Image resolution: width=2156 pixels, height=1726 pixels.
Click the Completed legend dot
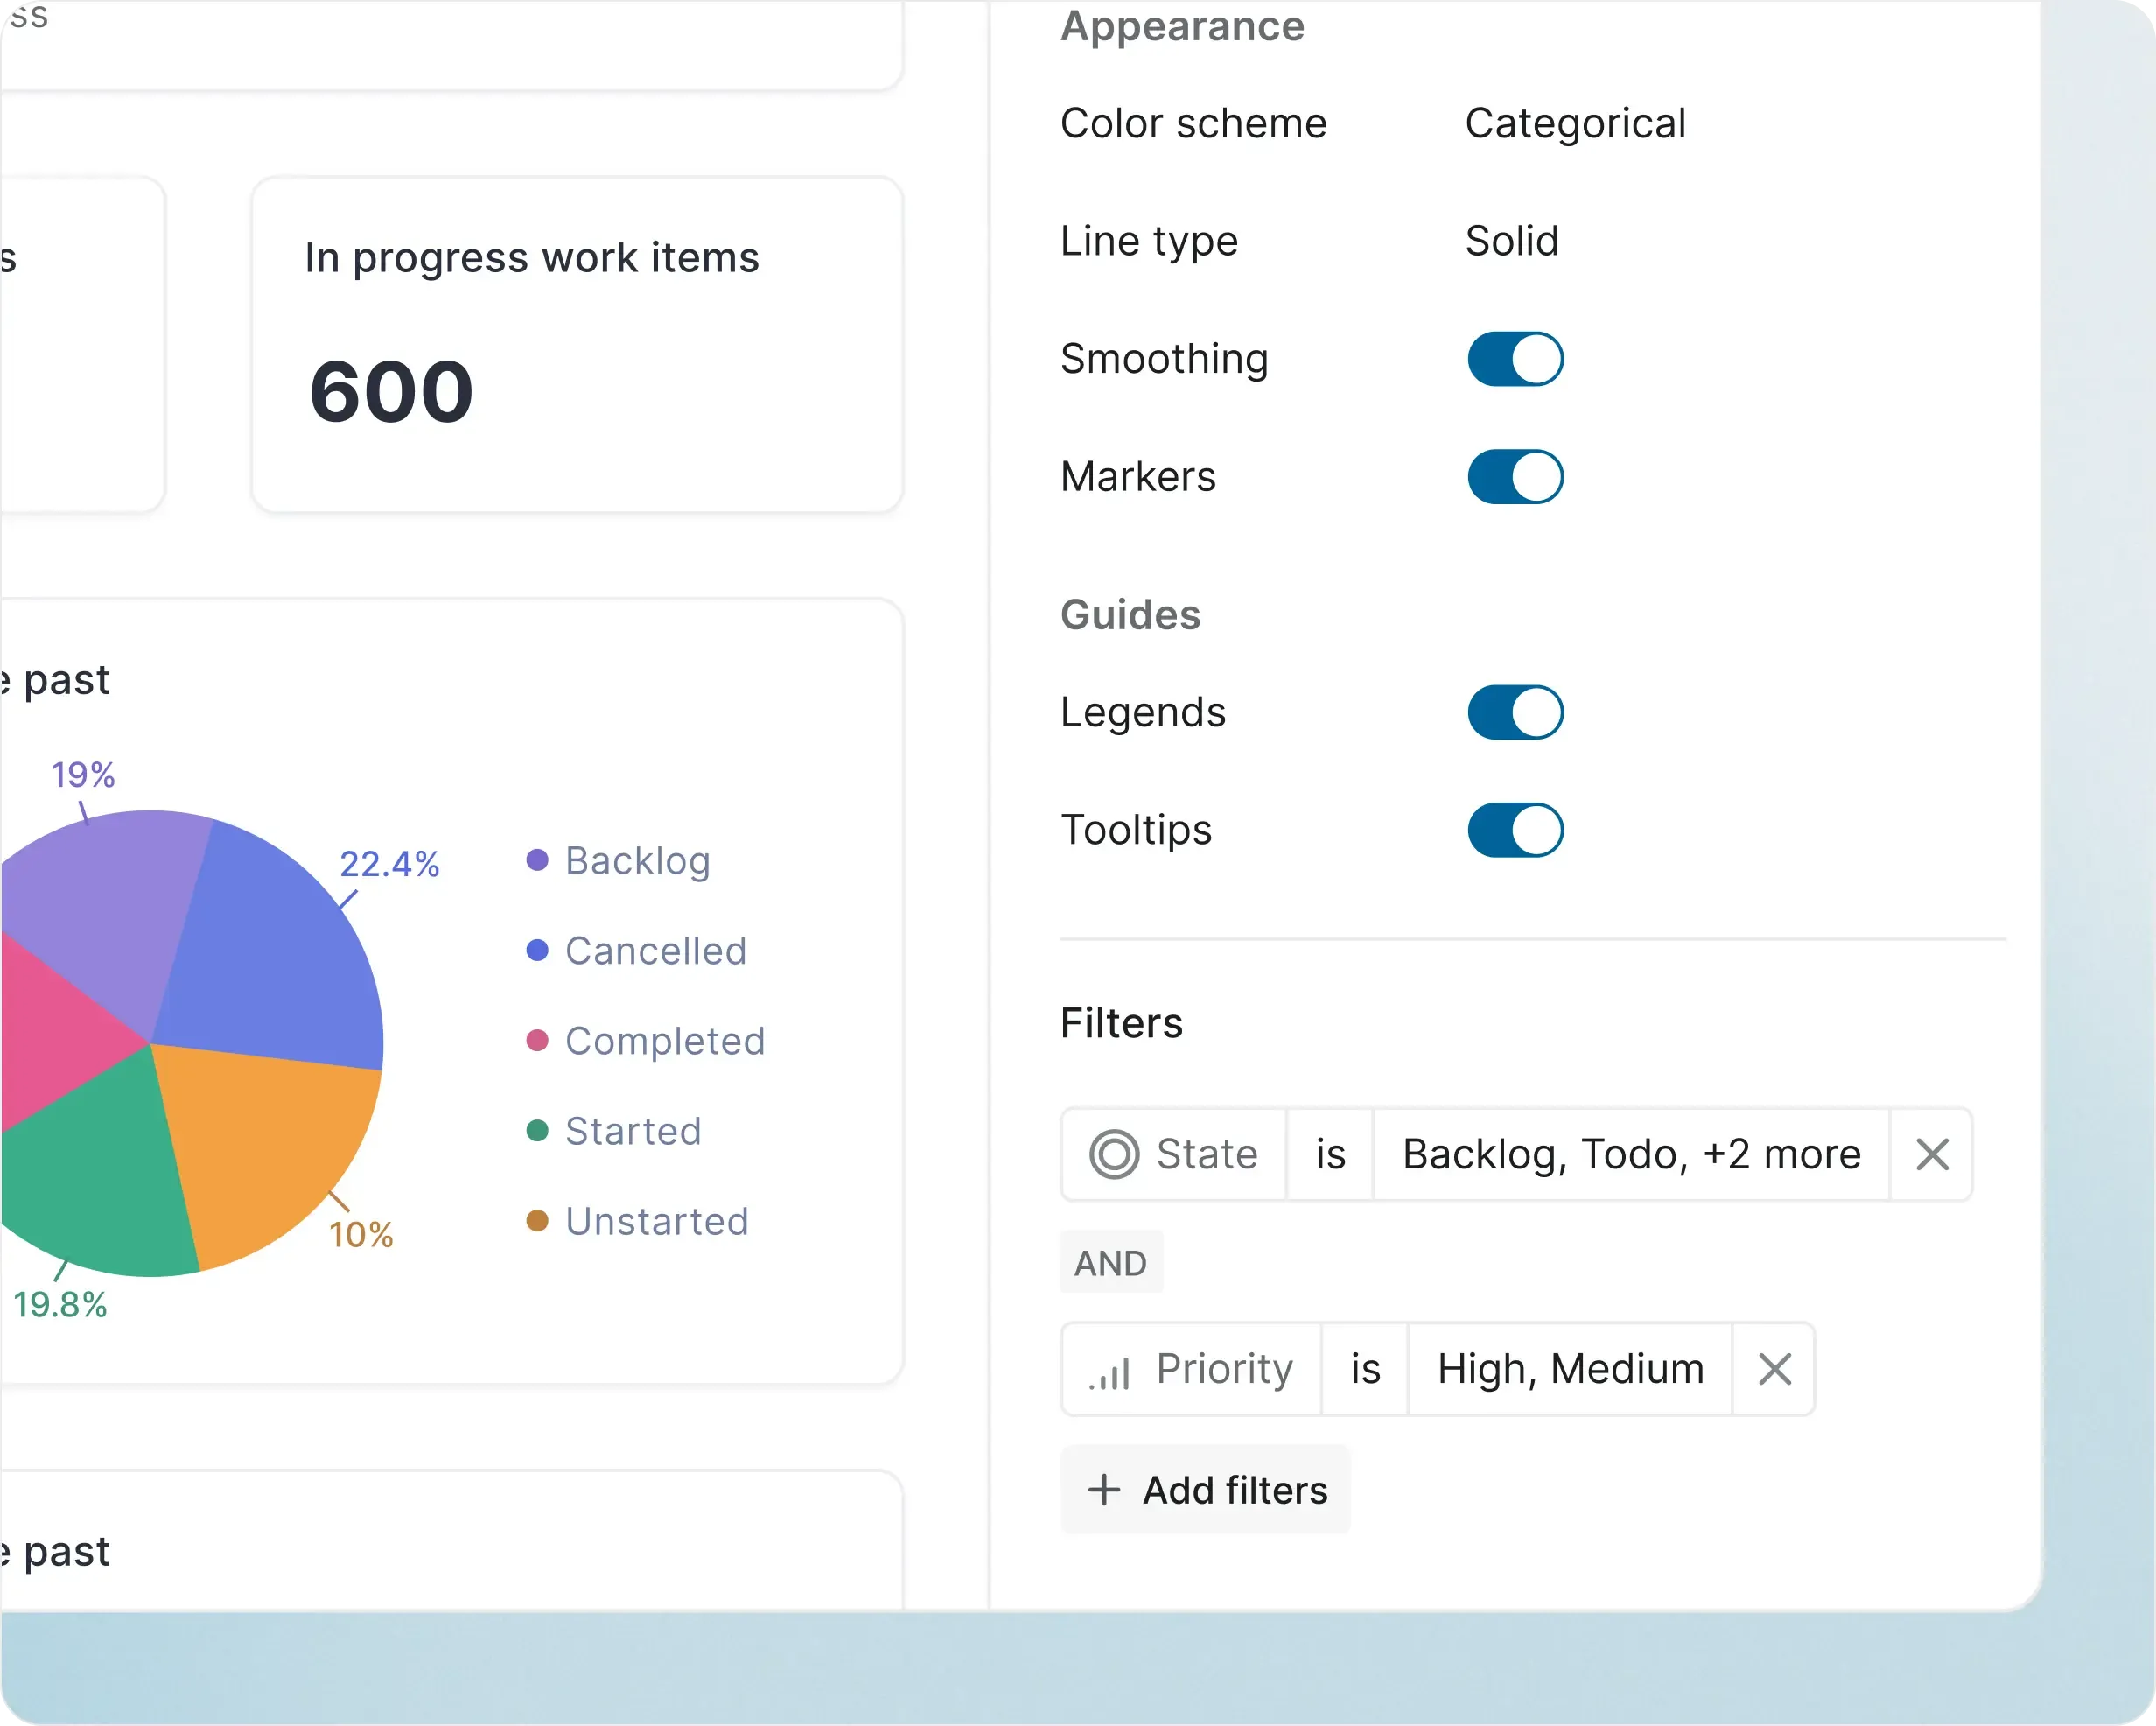[537, 1041]
